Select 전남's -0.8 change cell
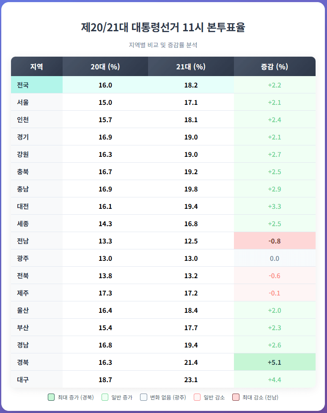Screen dimensions: 327x413 pos(275,241)
